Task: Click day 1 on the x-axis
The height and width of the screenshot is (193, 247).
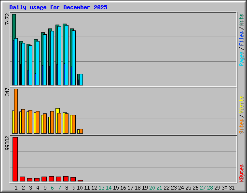Action: click(16, 188)
